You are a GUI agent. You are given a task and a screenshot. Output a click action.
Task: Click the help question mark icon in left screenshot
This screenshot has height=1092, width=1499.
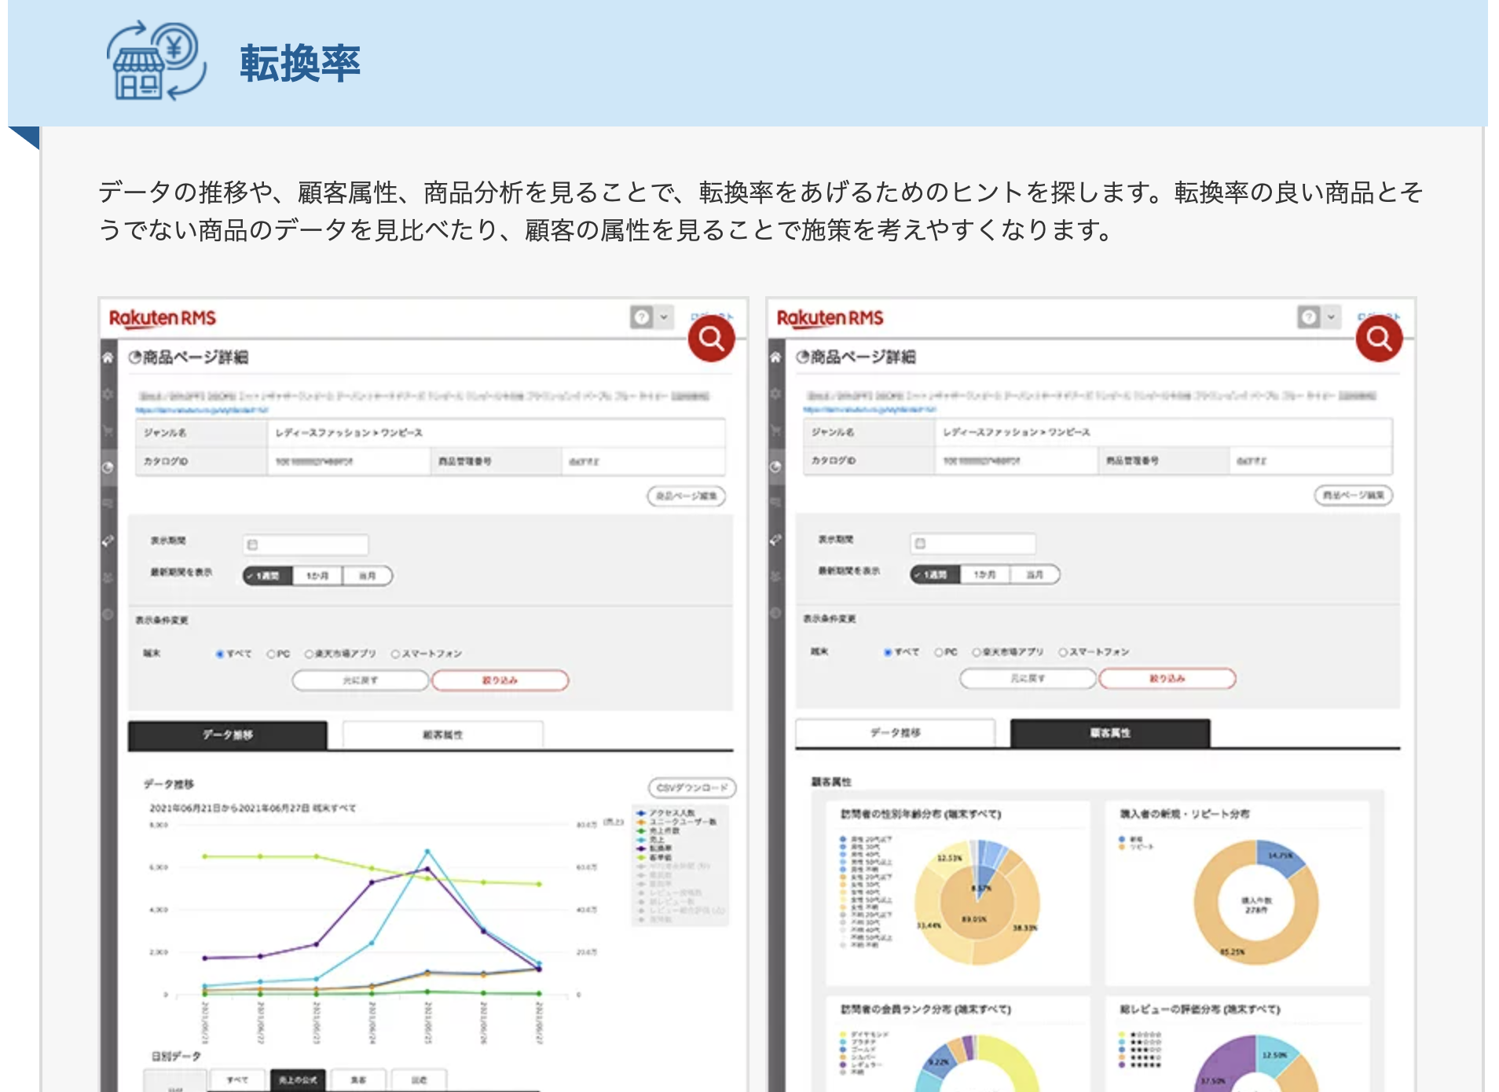[x=642, y=317]
